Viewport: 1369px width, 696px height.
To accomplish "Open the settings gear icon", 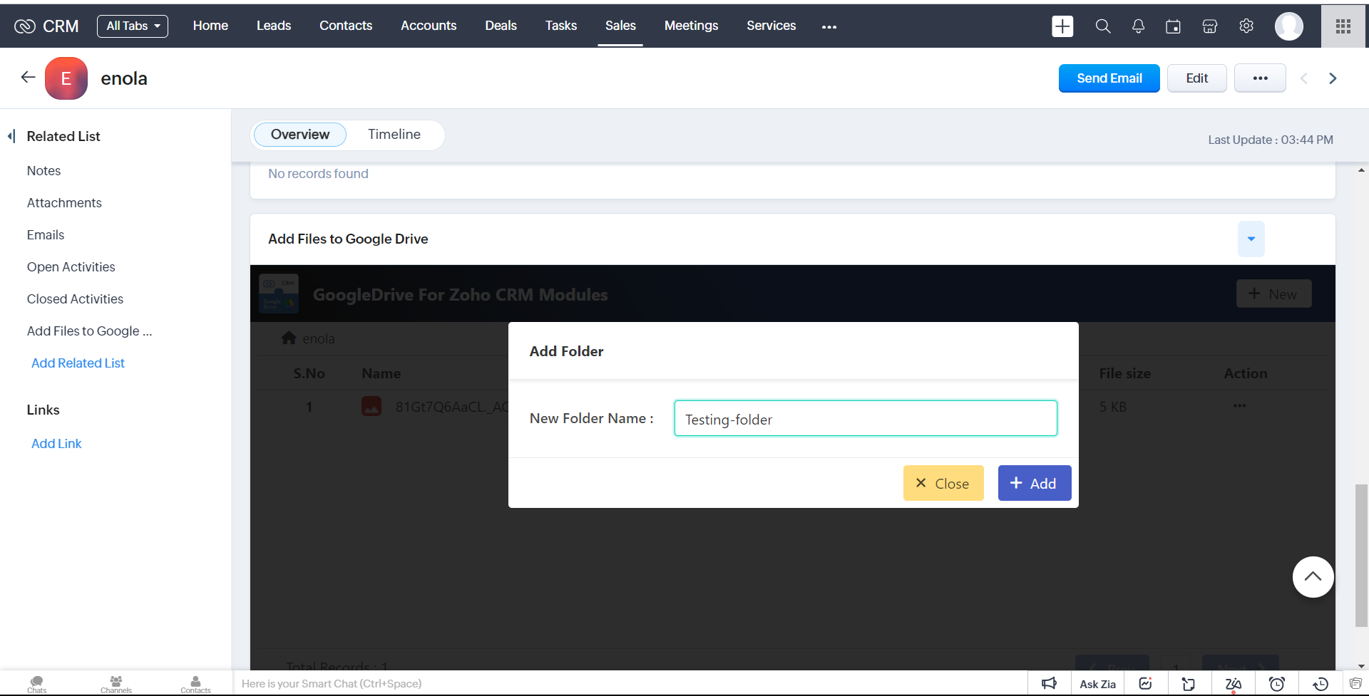I will [x=1246, y=26].
